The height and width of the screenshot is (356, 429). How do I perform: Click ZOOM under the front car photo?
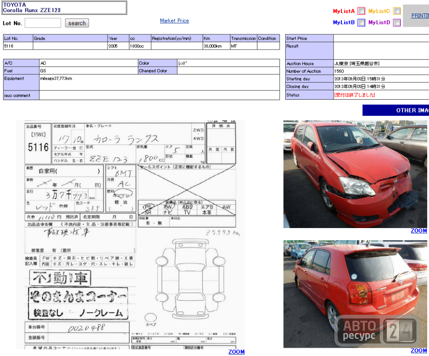point(419,230)
